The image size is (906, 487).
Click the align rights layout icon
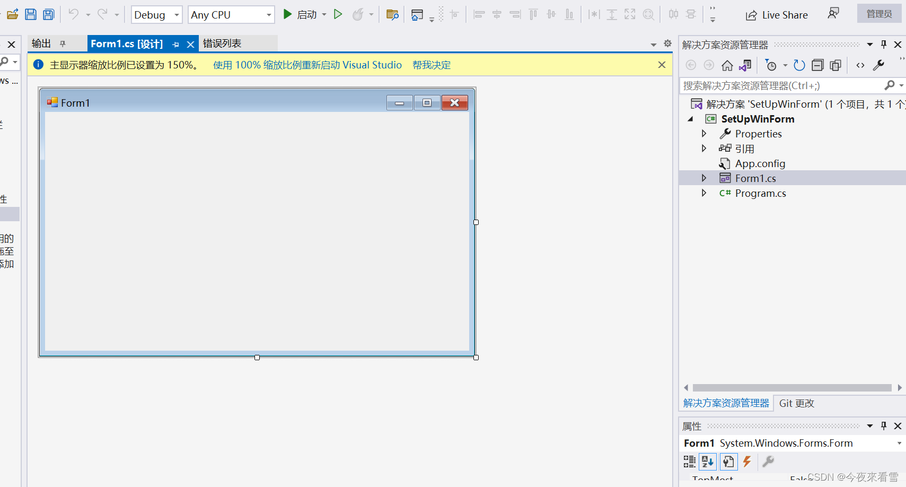[515, 14]
